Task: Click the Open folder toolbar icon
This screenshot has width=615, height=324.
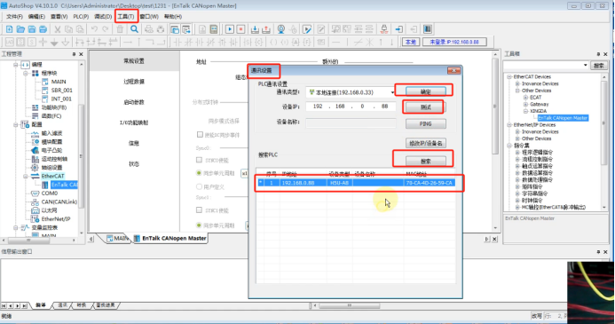Action: tap(20, 29)
